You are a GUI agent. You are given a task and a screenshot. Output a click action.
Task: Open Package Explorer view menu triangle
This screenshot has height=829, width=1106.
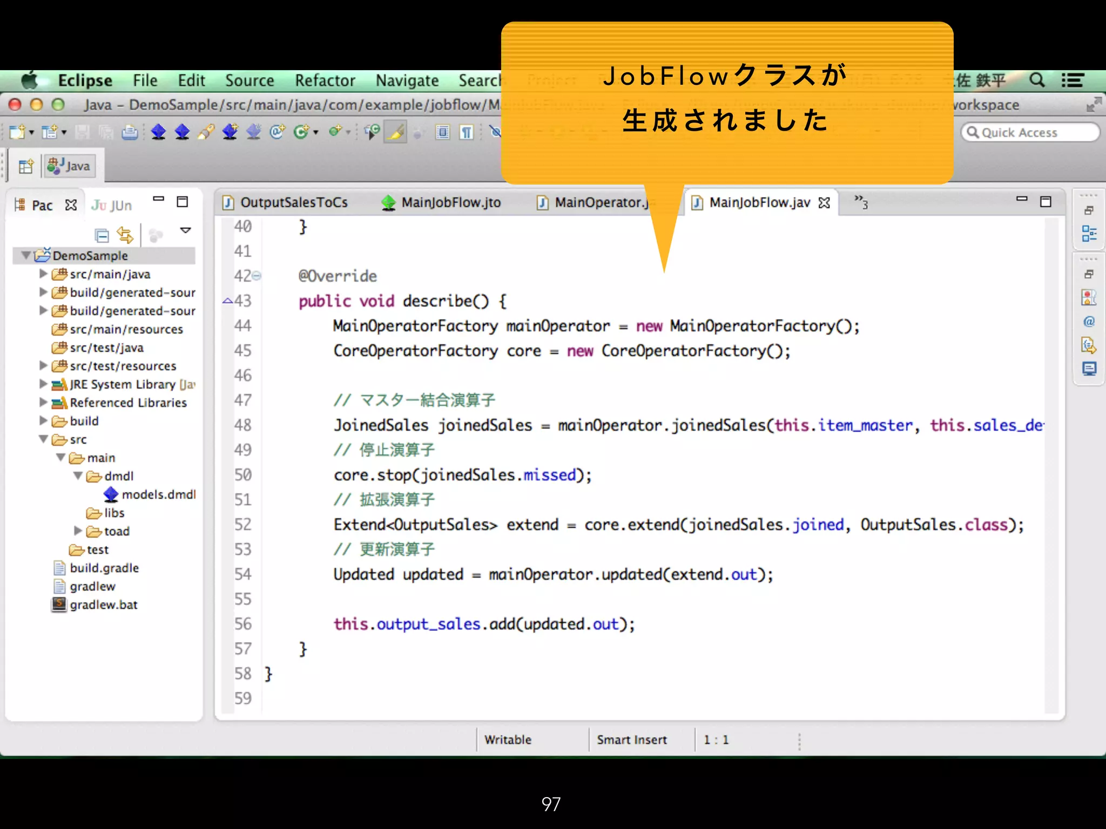[186, 230]
